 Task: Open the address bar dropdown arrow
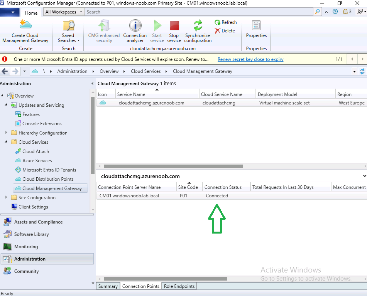(x=354, y=72)
